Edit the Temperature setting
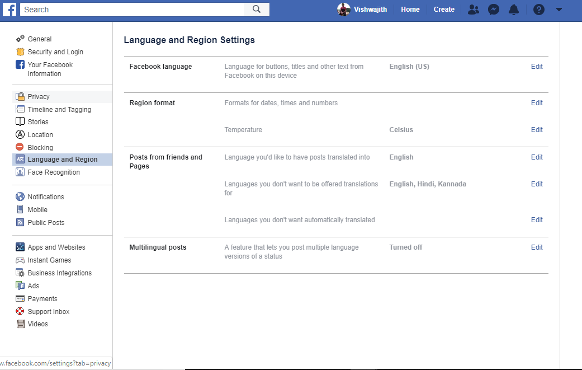The width and height of the screenshot is (582, 370). point(537,130)
